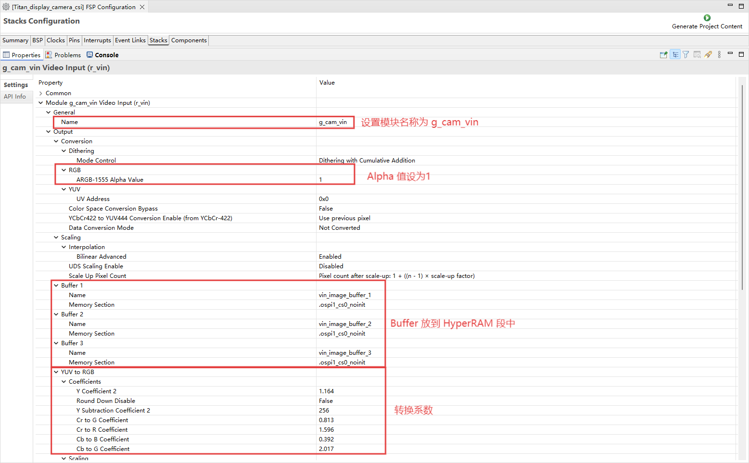
Task: Maximize the Properties view panel
Action: [741, 54]
